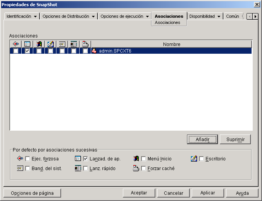Click the Quick Launch column header icon
262x201 pixels.
pos(74,44)
